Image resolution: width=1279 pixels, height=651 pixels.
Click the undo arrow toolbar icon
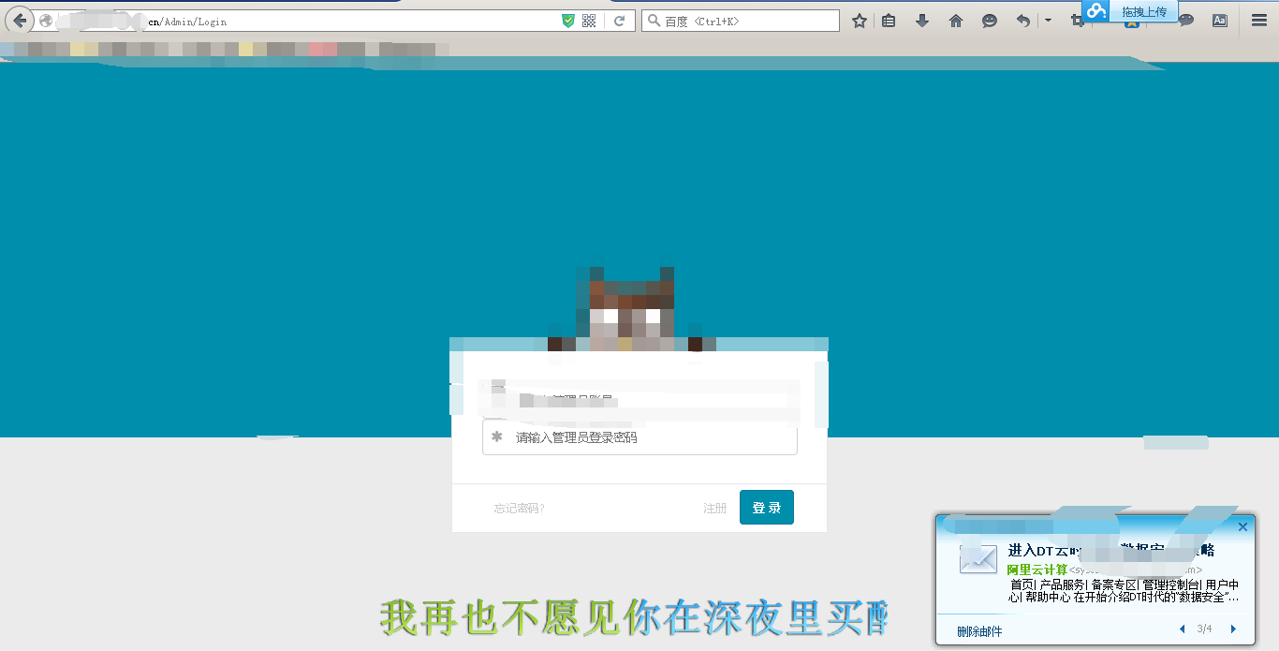click(1023, 21)
